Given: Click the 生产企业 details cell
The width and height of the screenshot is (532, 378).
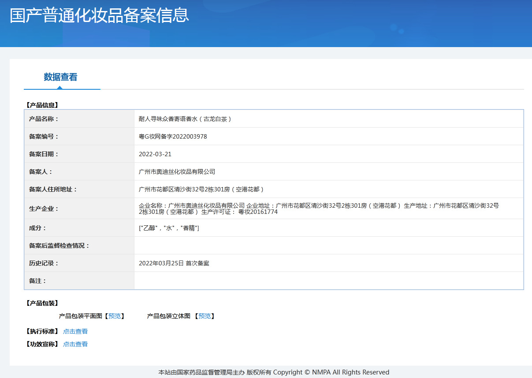Looking at the screenshot, I should pyautogui.click(x=309, y=208).
